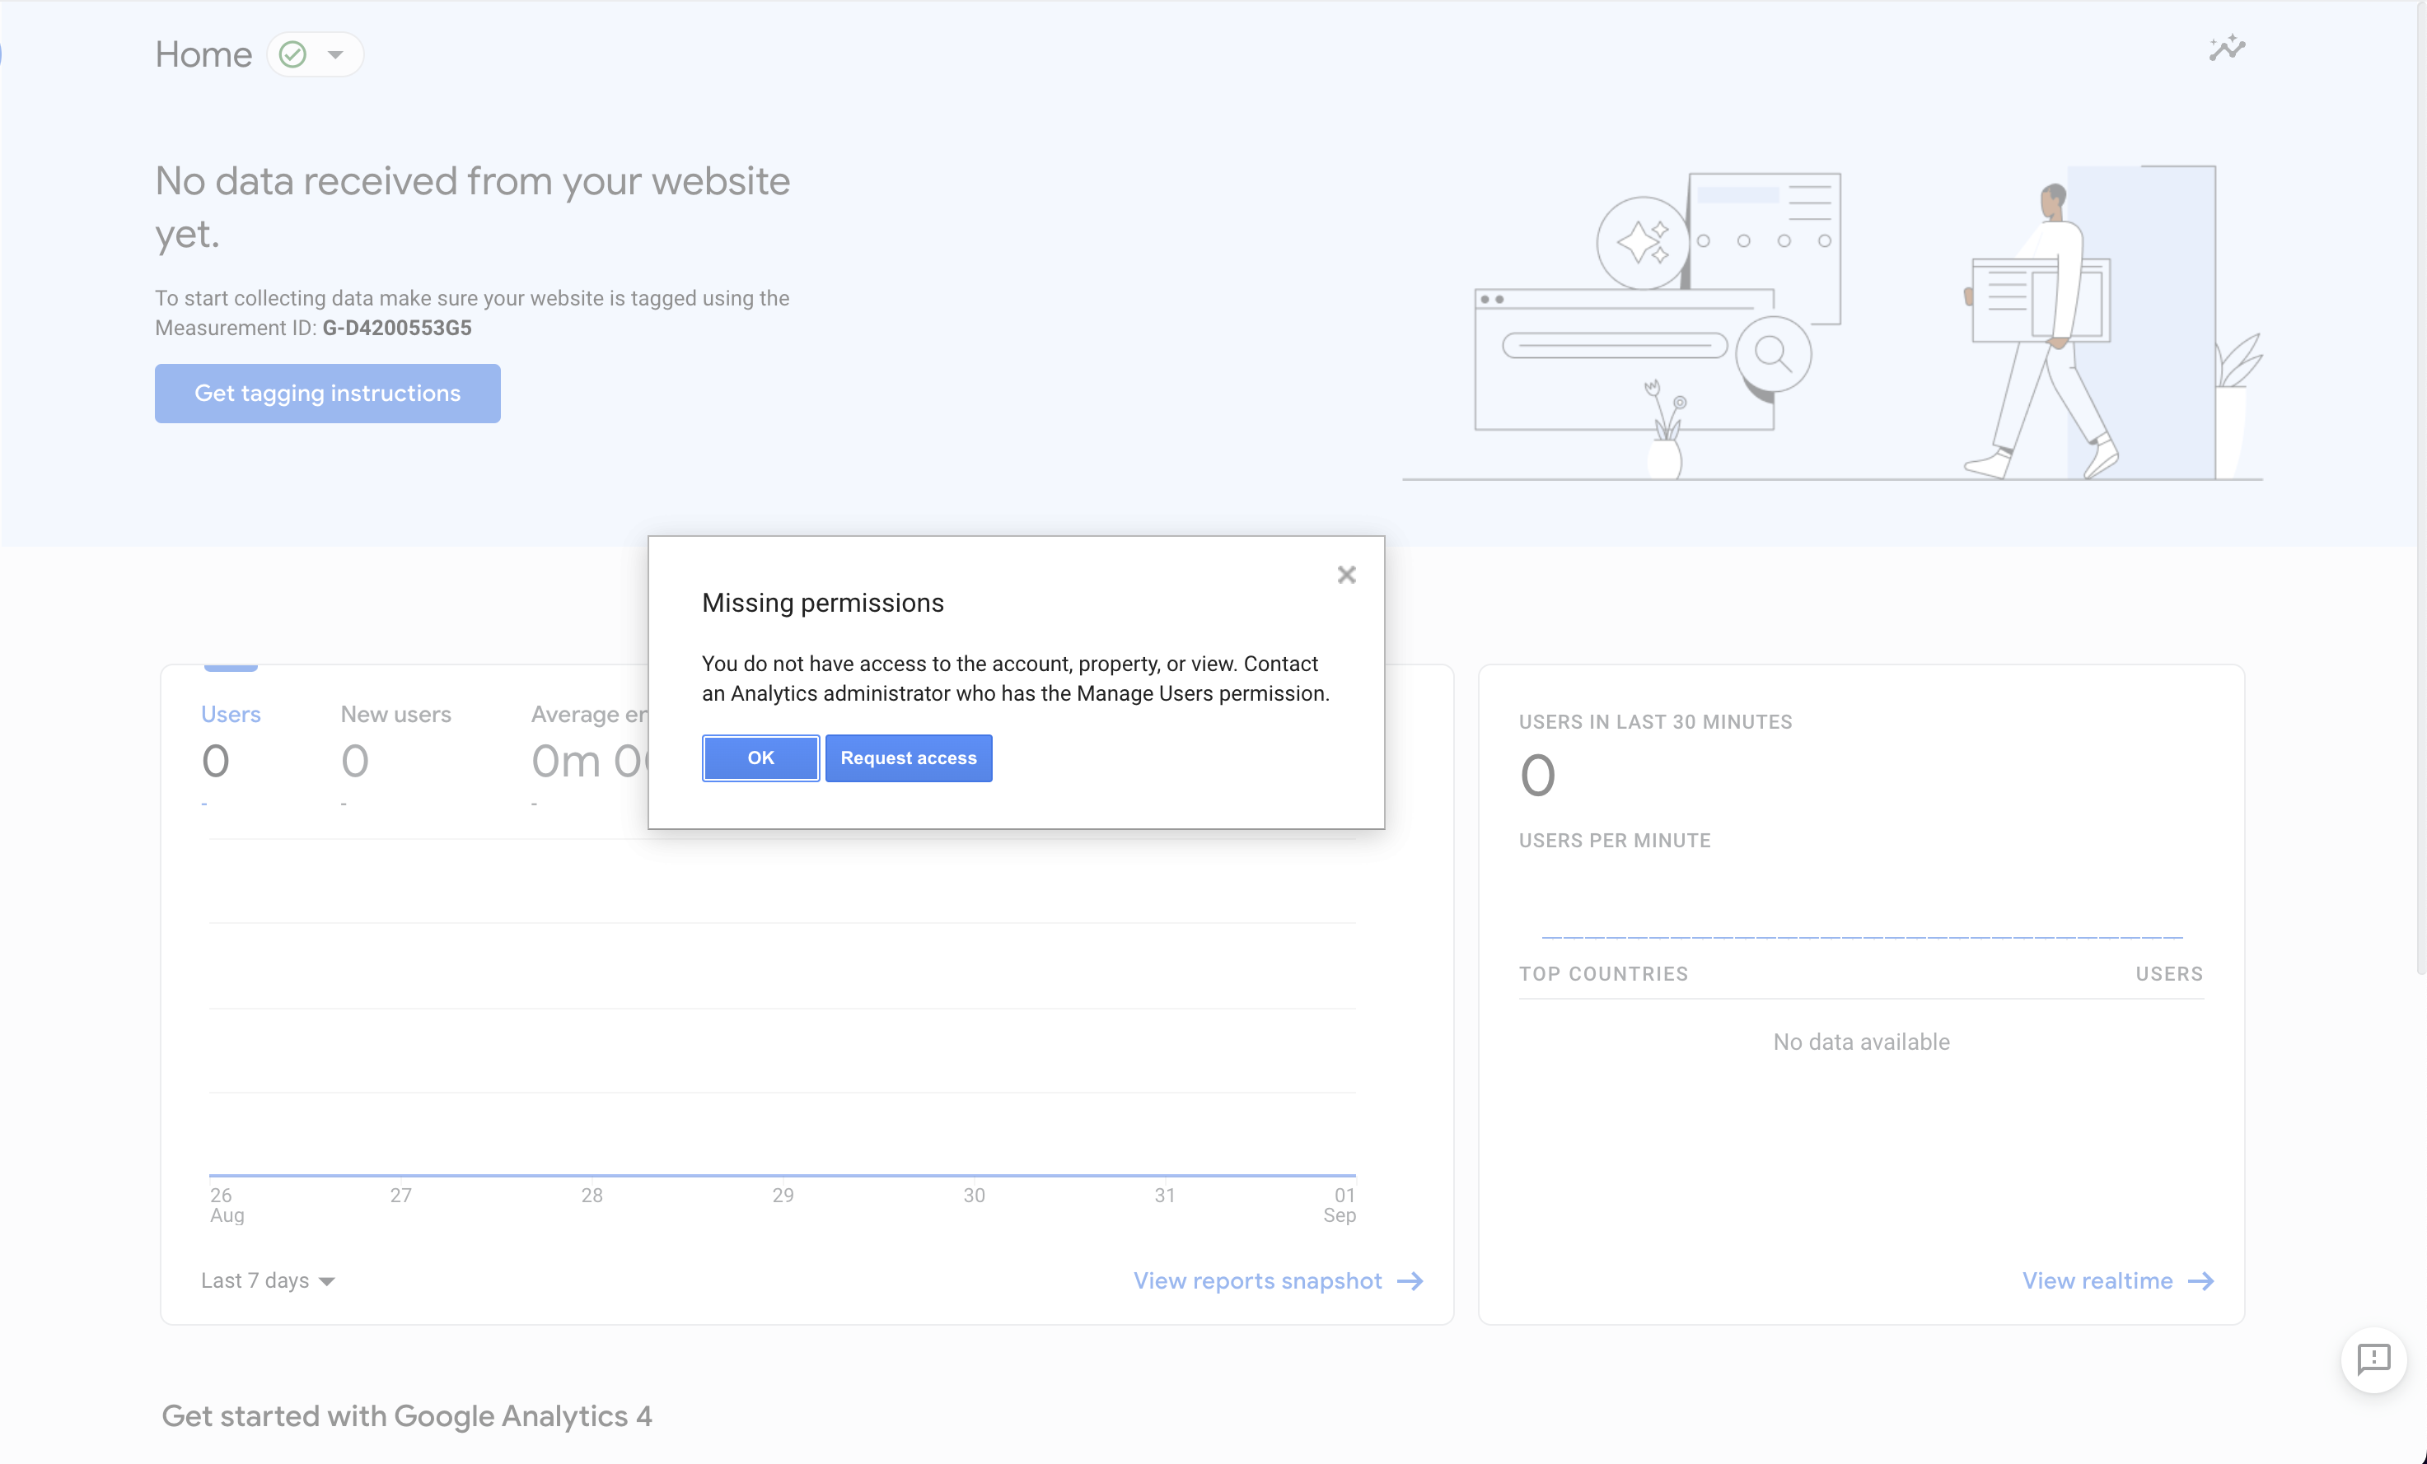Click the Get started with Google Analytics 4 heading

pos(407,1415)
